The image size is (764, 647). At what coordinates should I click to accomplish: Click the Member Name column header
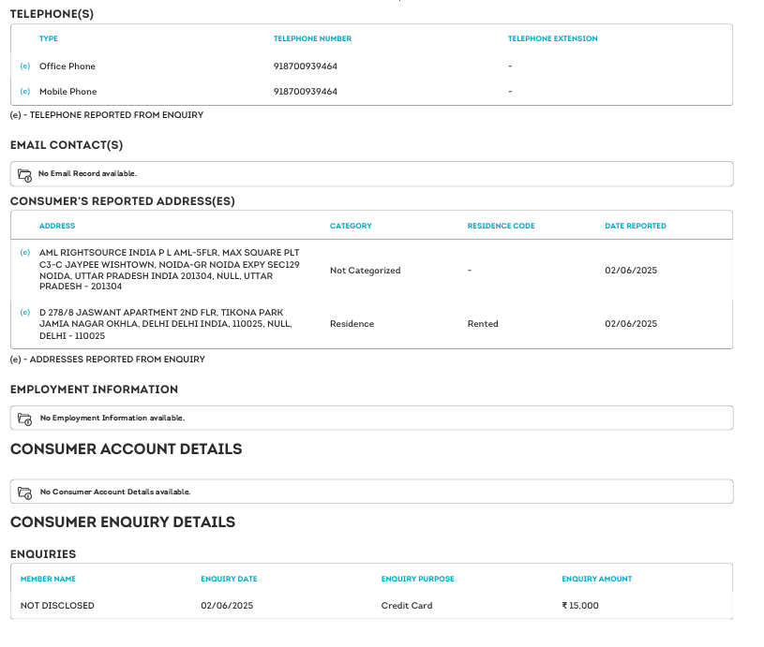tap(48, 580)
